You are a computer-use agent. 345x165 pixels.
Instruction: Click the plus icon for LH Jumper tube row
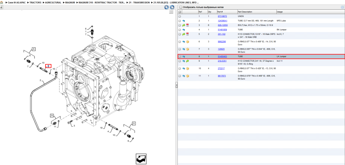(180, 57)
